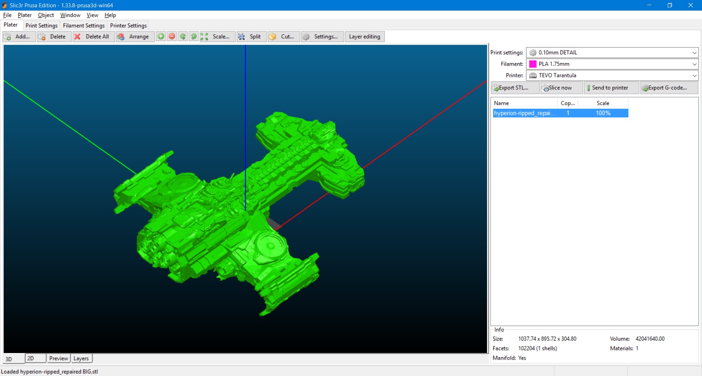Click the Arrange objects button

(135, 37)
